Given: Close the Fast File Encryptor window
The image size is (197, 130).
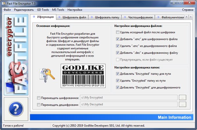Looking at the screenshot, I should 189,3.
